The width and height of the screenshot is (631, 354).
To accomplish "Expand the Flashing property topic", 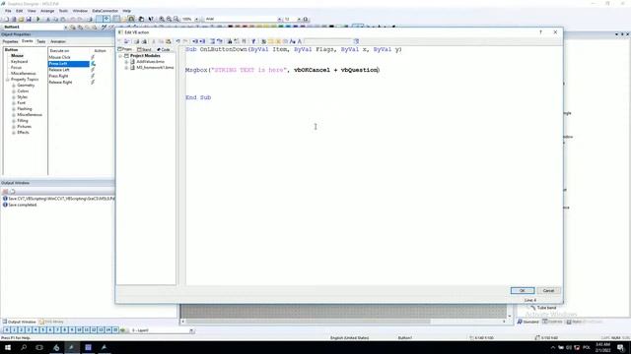I will 13,109.
